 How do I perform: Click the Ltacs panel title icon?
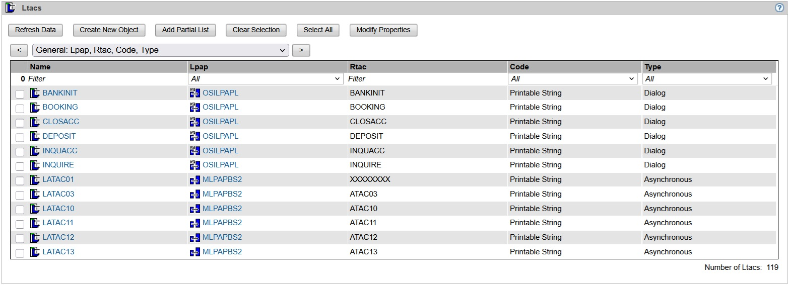point(10,8)
